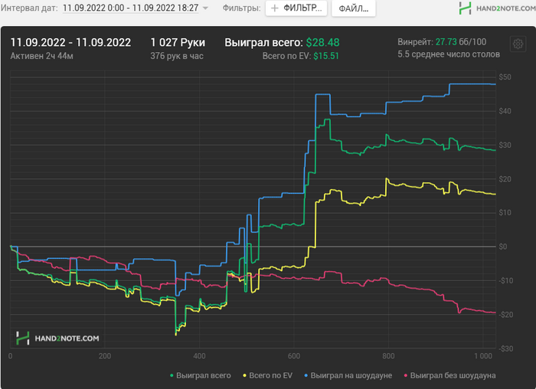Click the -$30 label on the y-axis
Image resolution: width=536 pixels, height=389 pixels.
coord(505,348)
